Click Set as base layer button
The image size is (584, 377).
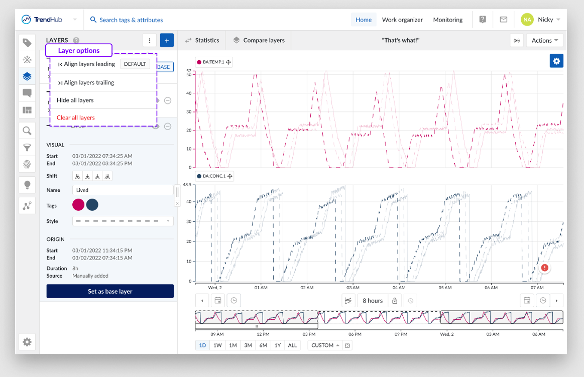pyautogui.click(x=110, y=291)
